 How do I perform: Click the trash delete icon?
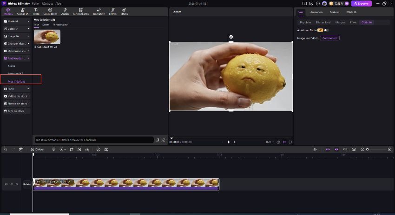coord(21,149)
